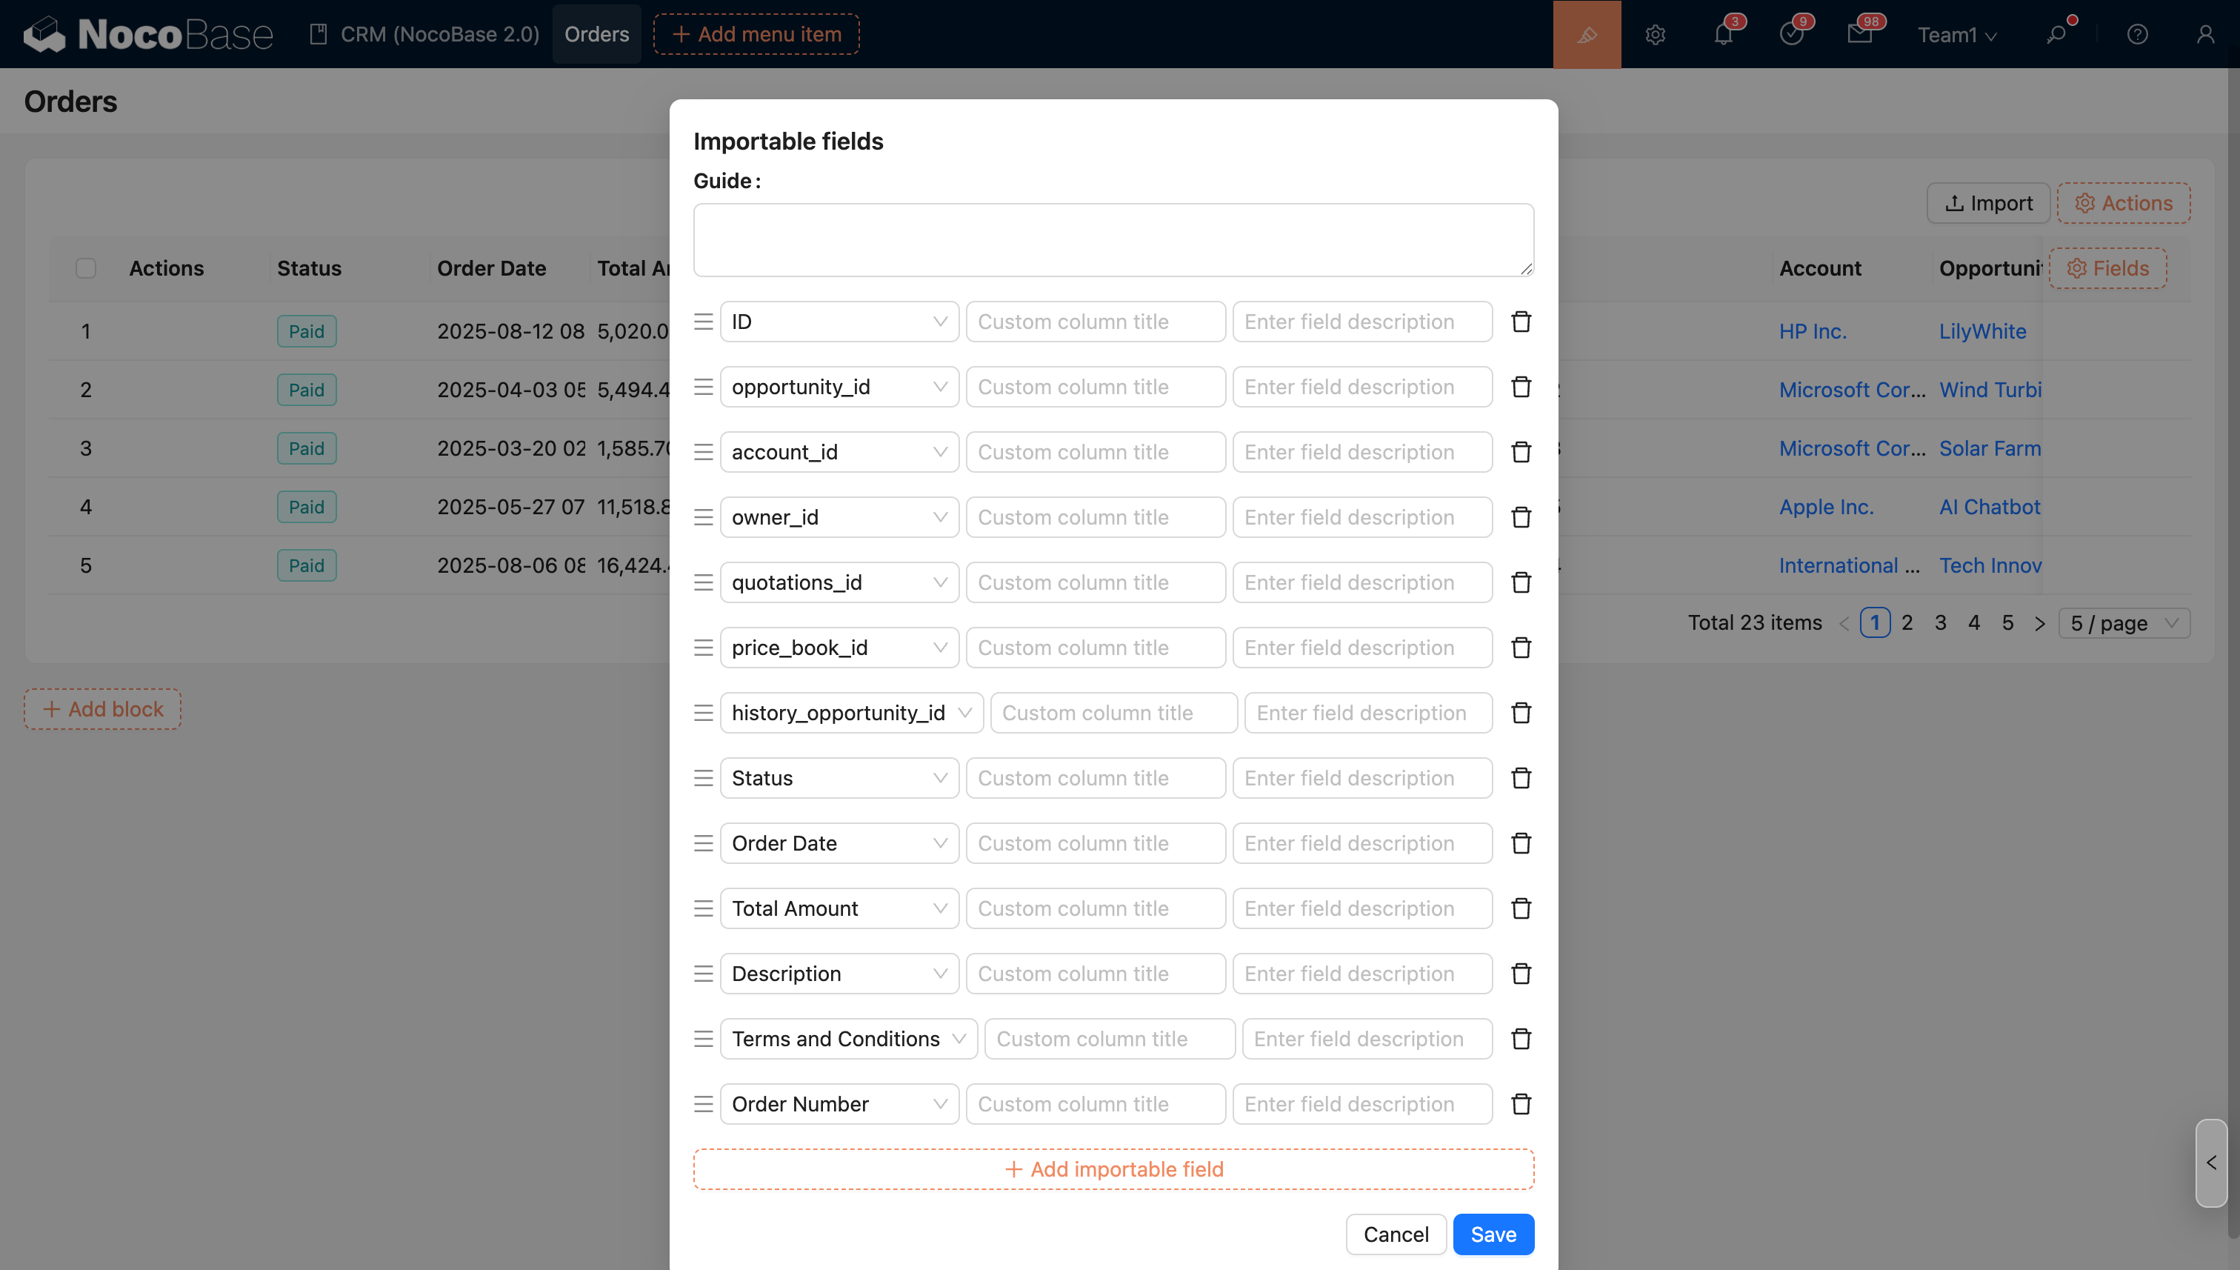This screenshot has width=2240, height=1270.
Task: Select the Orders menu tab
Action: [x=596, y=34]
